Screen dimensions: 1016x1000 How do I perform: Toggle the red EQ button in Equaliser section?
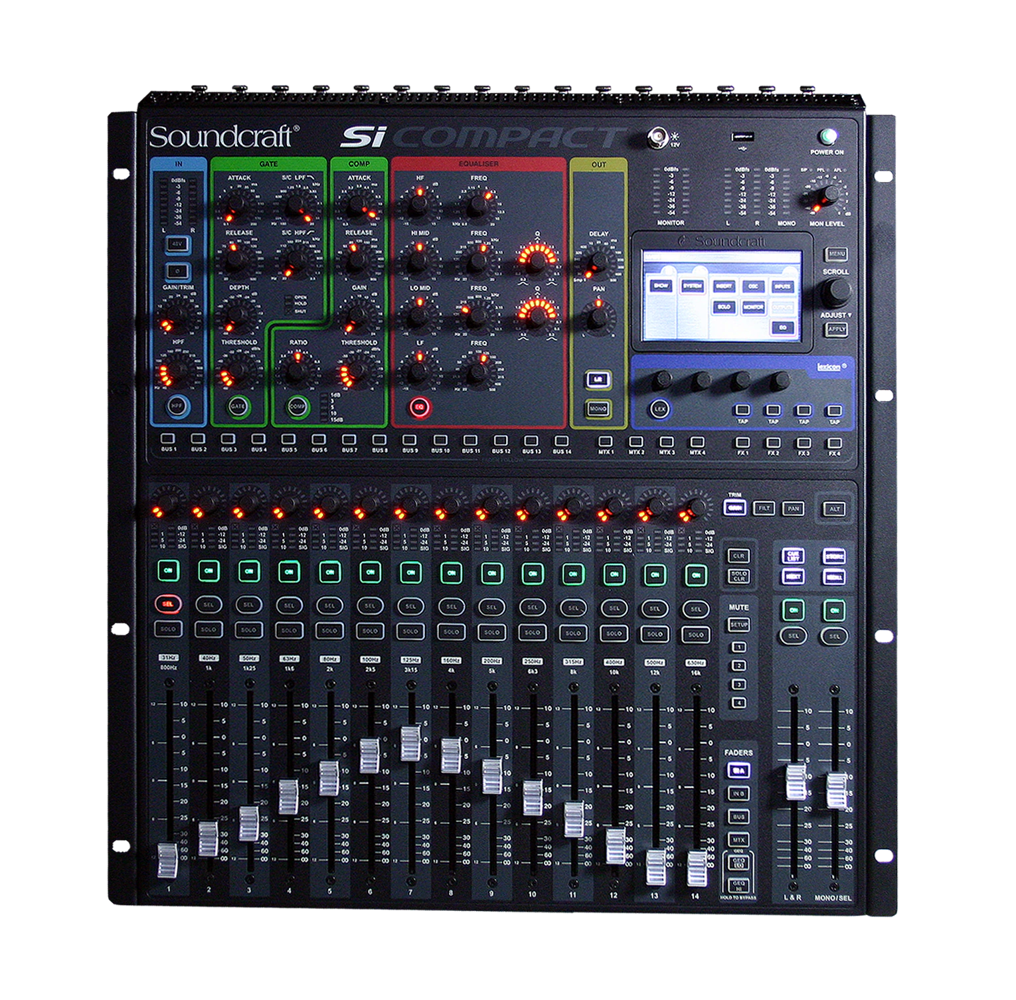pos(419,406)
